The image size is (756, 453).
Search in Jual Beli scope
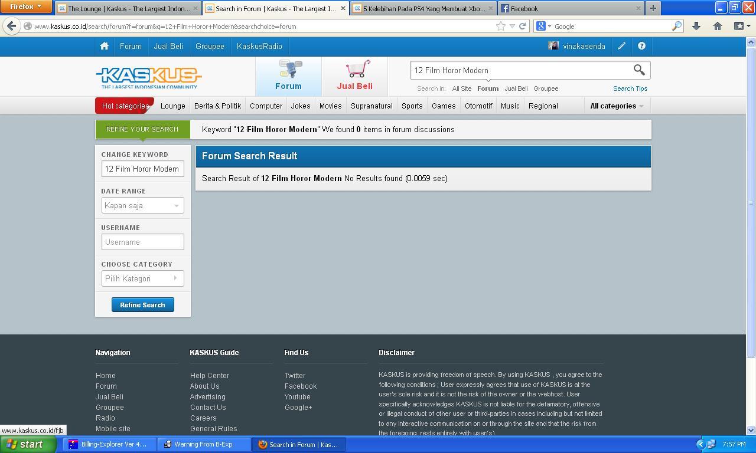point(516,88)
